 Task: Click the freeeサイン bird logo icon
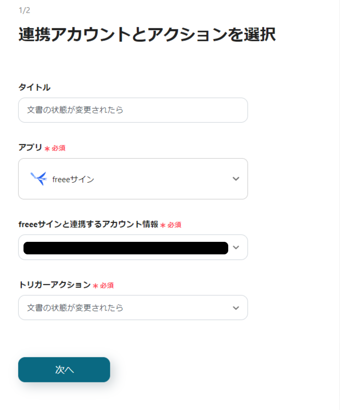[x=38, y=179]
